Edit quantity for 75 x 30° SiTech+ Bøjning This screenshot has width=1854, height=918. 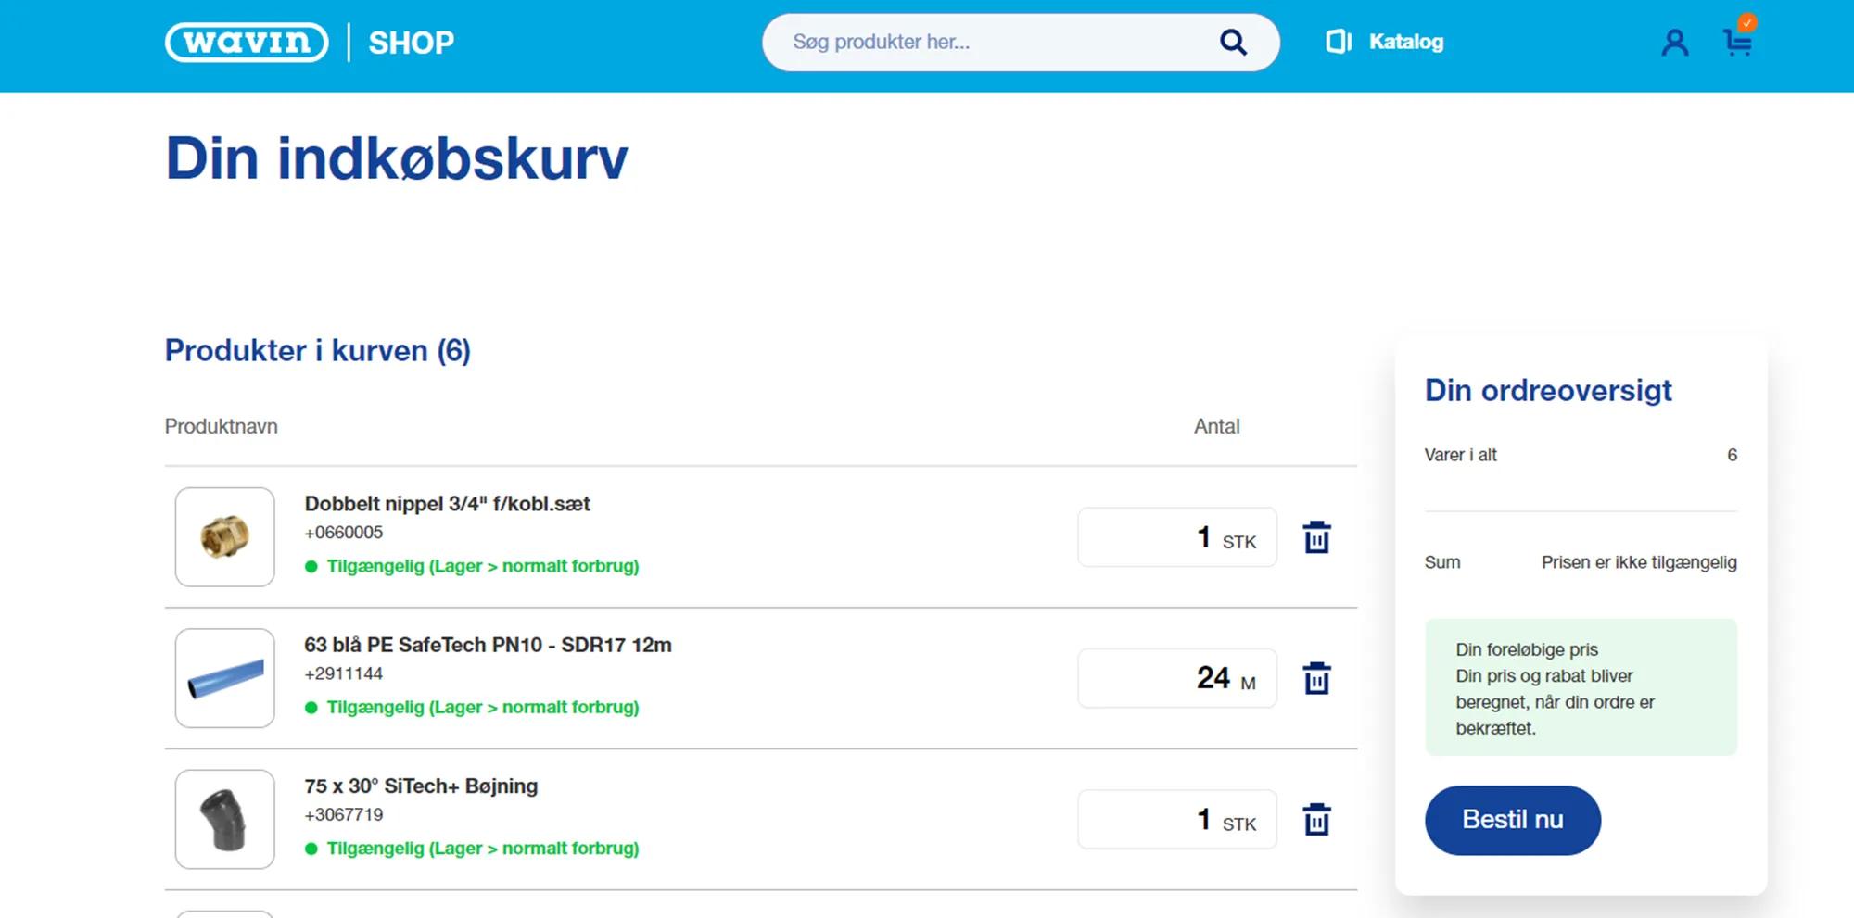1177,820
